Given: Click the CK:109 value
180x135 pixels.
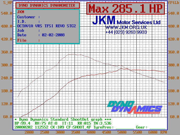Looking at the screenshot, I should coord(57,127).
